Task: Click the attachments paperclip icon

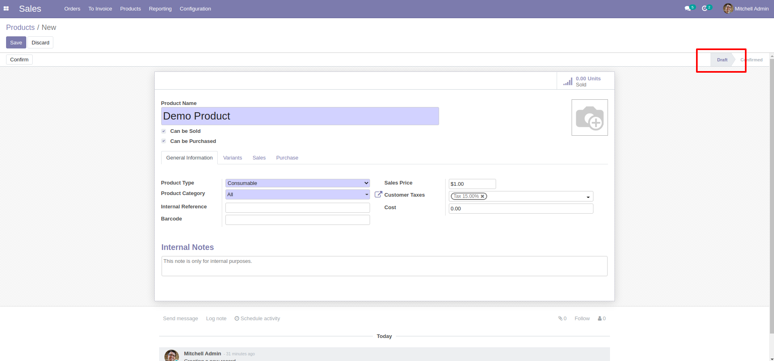Action: coord(560,319)
